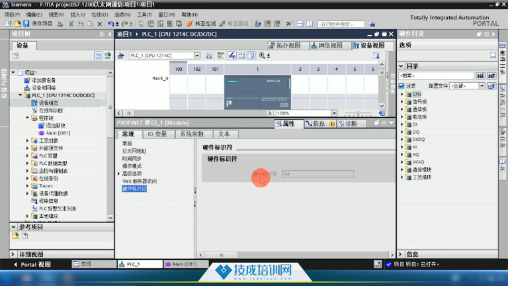
Task: Click the PLC CPU module image in rack
Action: (257, 92)
